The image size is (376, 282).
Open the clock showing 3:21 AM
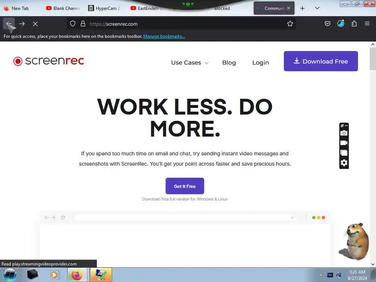pyautogui.click(x=357, y=275)
